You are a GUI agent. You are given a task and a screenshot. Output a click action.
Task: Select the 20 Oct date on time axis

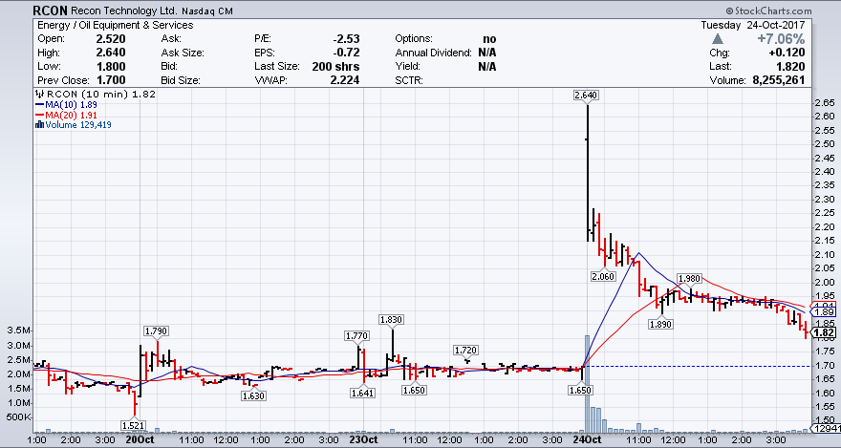[140, 439]
